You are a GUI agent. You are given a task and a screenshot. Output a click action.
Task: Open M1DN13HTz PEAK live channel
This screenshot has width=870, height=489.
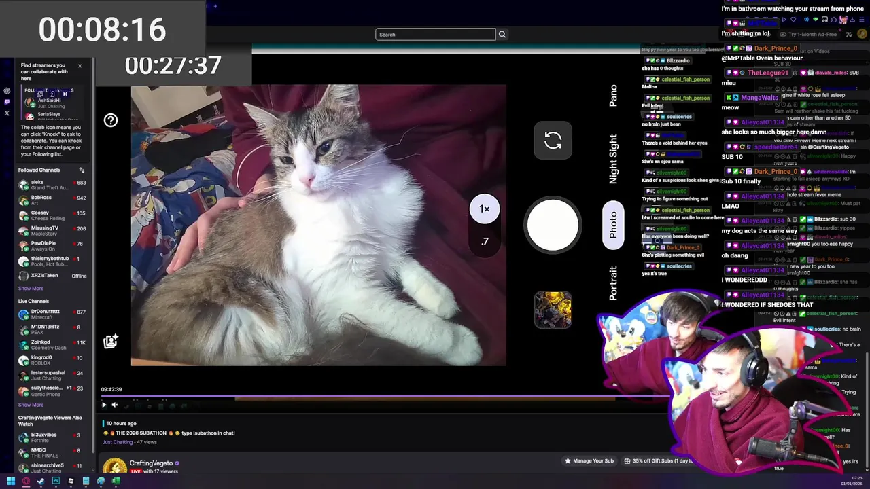(53, 329)
